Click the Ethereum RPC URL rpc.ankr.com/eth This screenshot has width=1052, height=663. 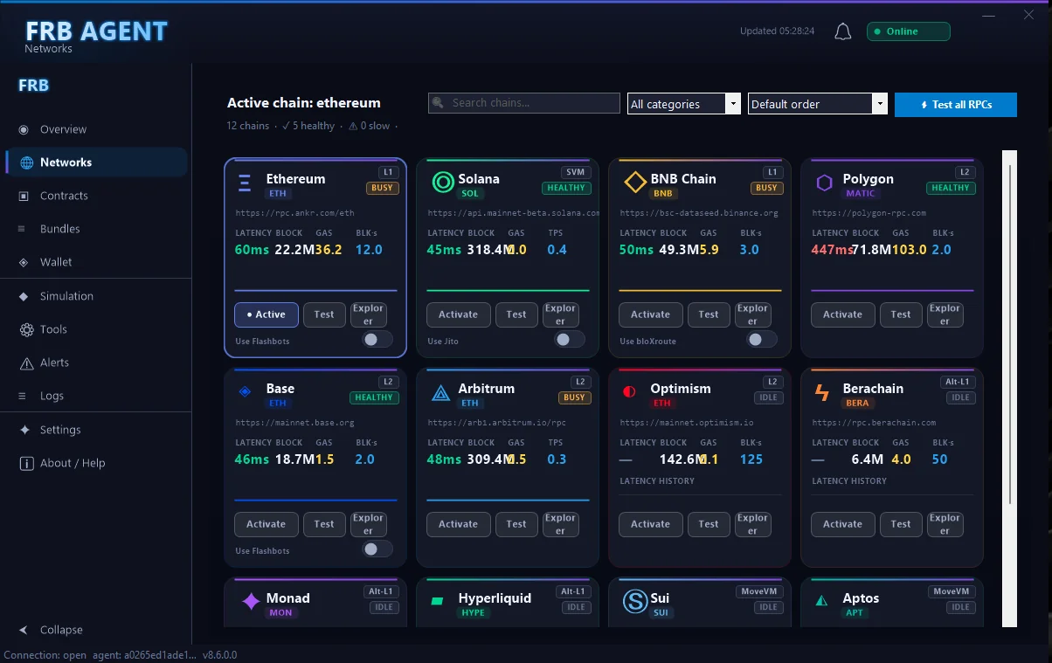click(x=294, y=213)
